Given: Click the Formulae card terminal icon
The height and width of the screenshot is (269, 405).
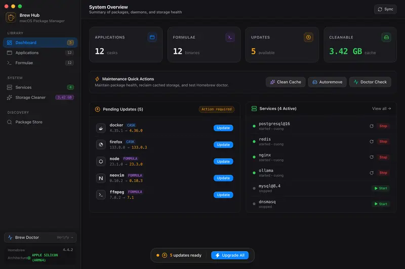Looking at the screenshot, I should [x=230, y=37].
